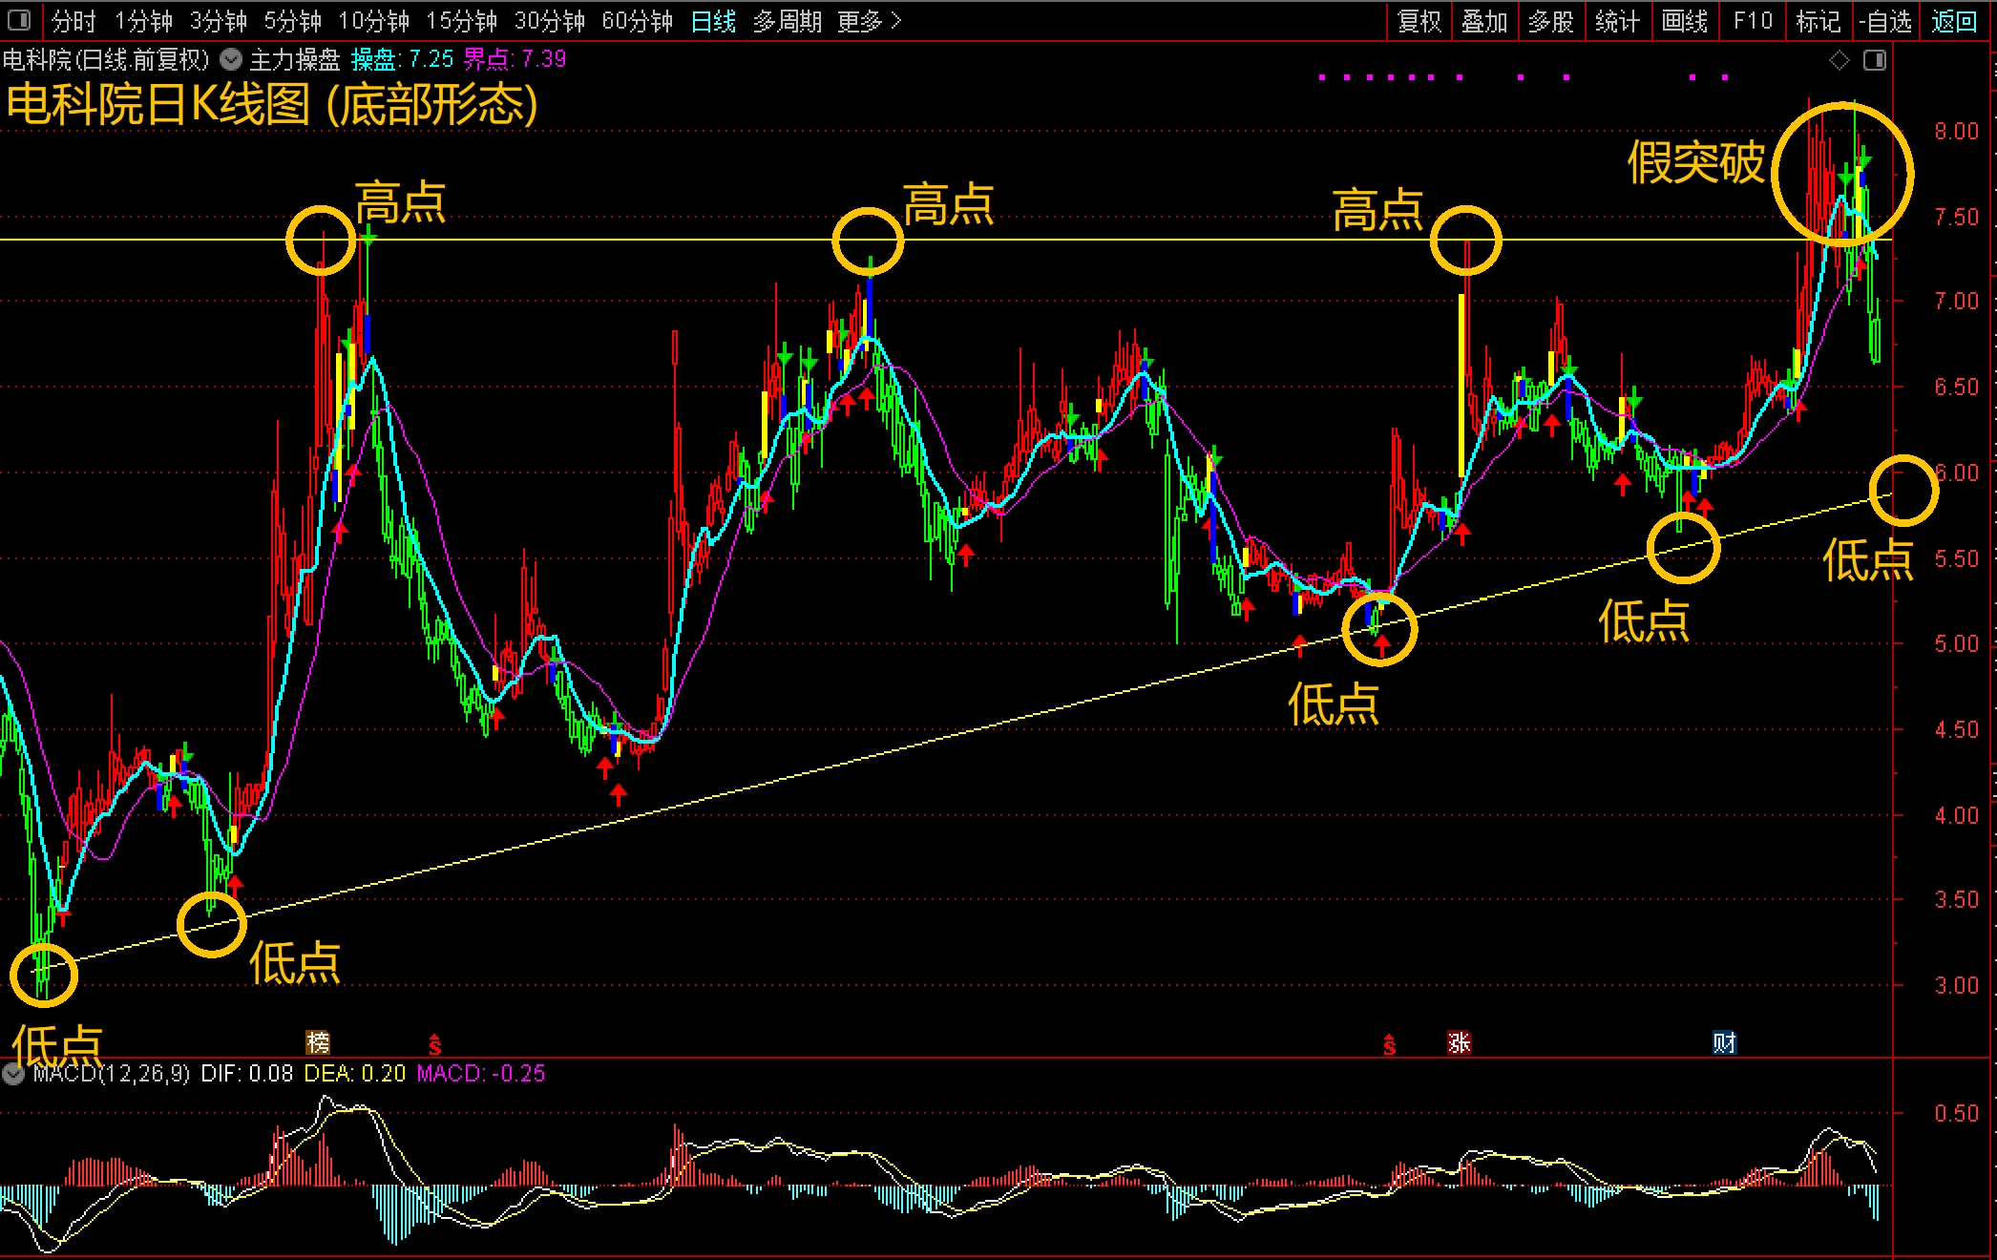Click the 财 financial report icon

pos(1724,1042)
